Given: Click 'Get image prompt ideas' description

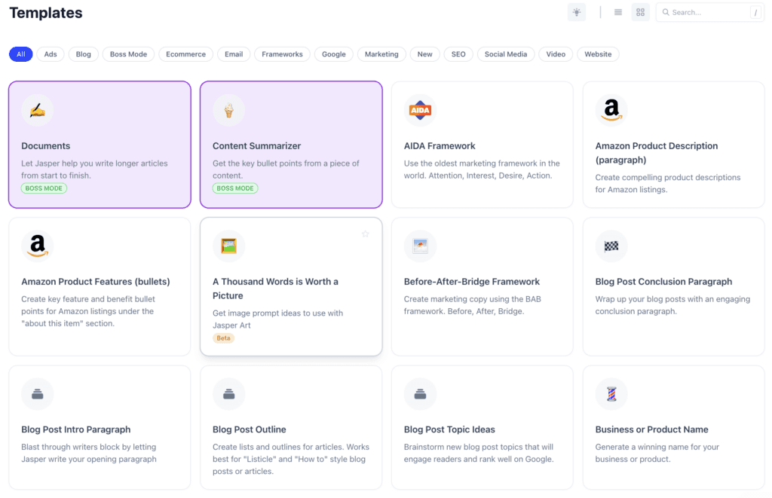Looking at the screenshot, I should pyautogui.click(x=277, y=319).
